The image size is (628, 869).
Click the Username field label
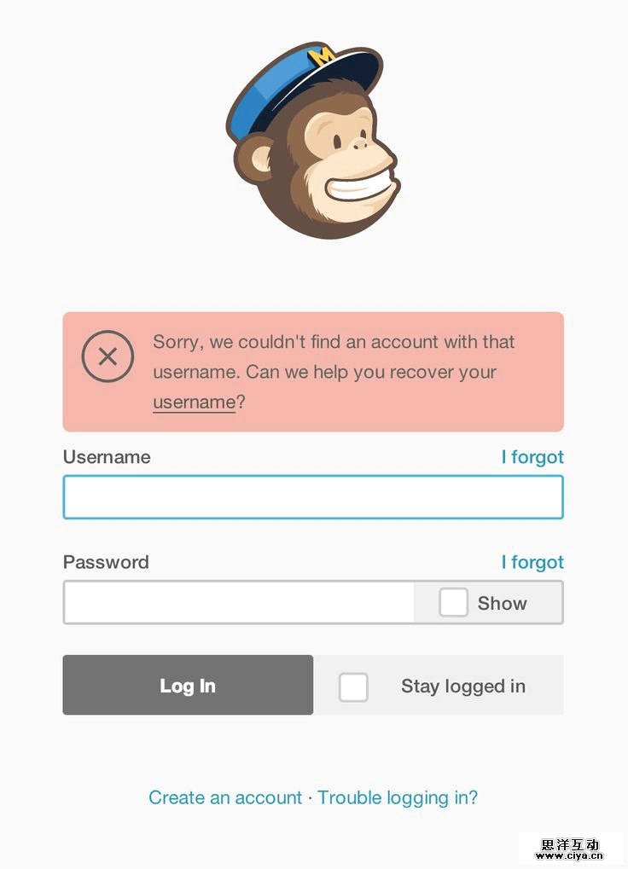click(107, 456)
